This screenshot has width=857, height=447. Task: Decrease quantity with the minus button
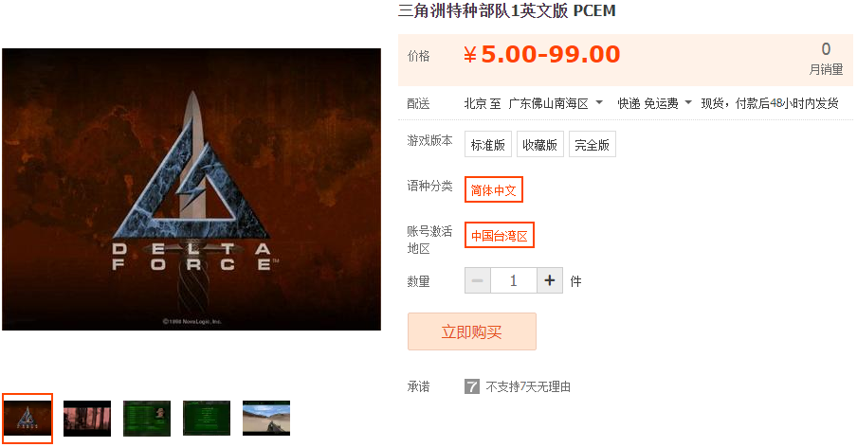pos(478,280)
